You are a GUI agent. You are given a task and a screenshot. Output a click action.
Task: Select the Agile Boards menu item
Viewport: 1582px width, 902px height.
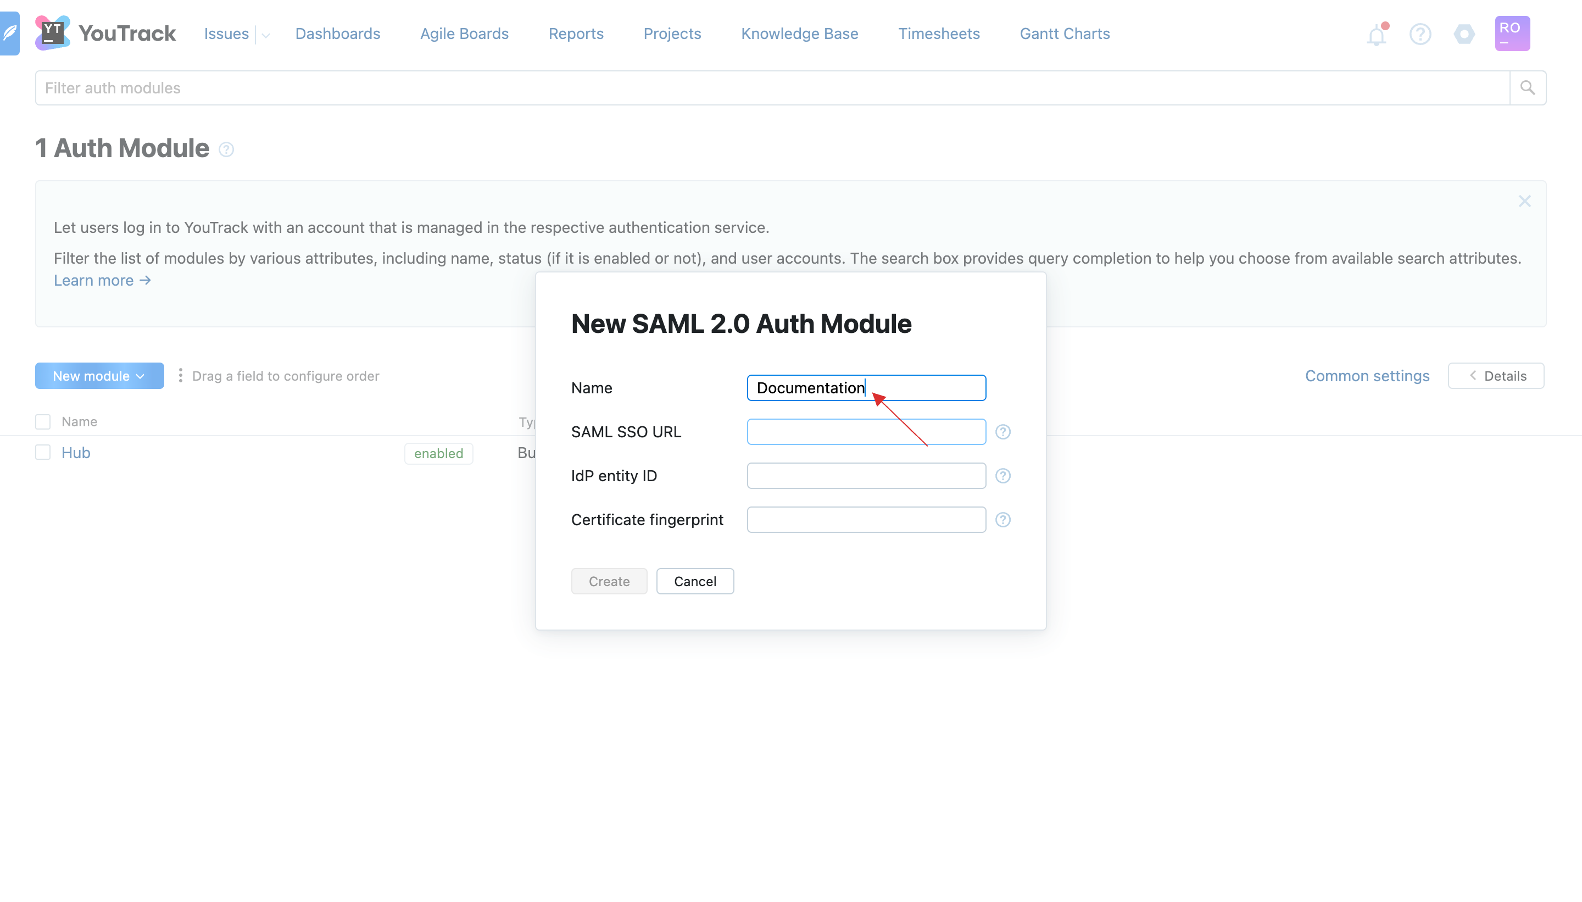coord(464,32)
